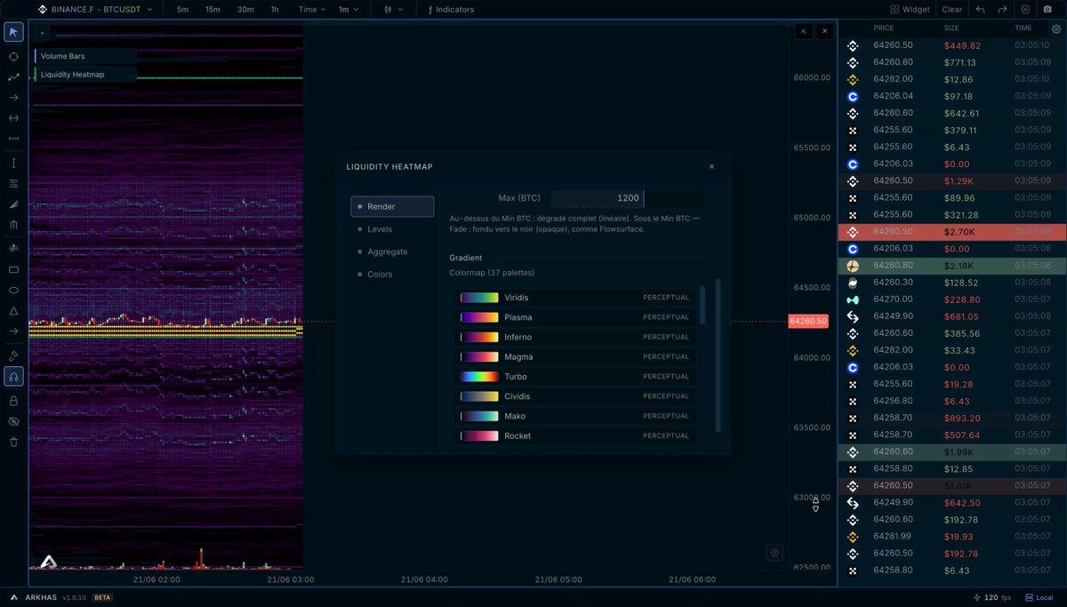
Task: Select the hammer tool in left toolbar
Action: pyautogui.click(x=13, y=355)
